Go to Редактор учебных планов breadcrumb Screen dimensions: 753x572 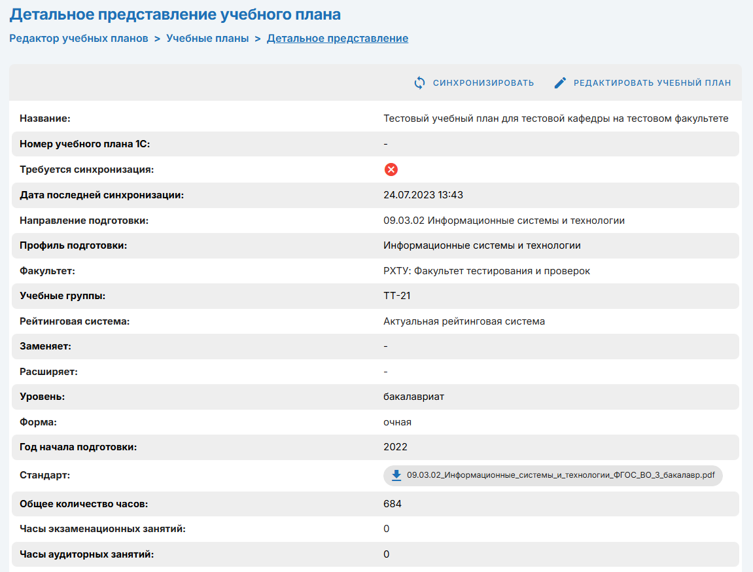pos(79,39)
